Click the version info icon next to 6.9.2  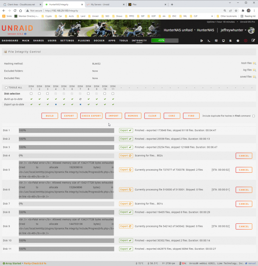tap(25, 34)
